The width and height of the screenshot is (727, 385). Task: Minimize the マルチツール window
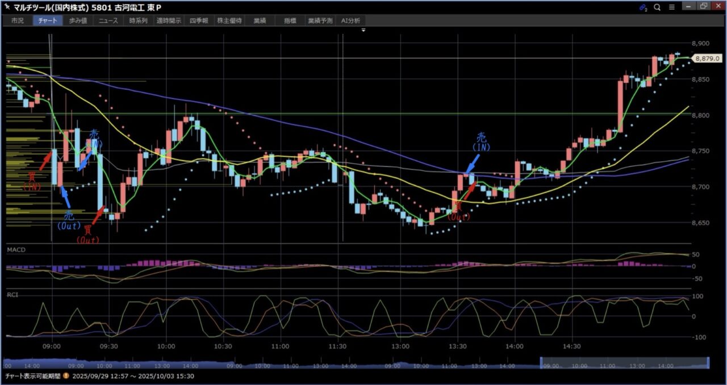click(688, 7)
